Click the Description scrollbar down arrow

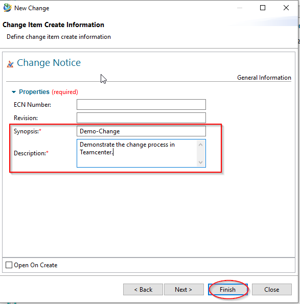point(201,162)
